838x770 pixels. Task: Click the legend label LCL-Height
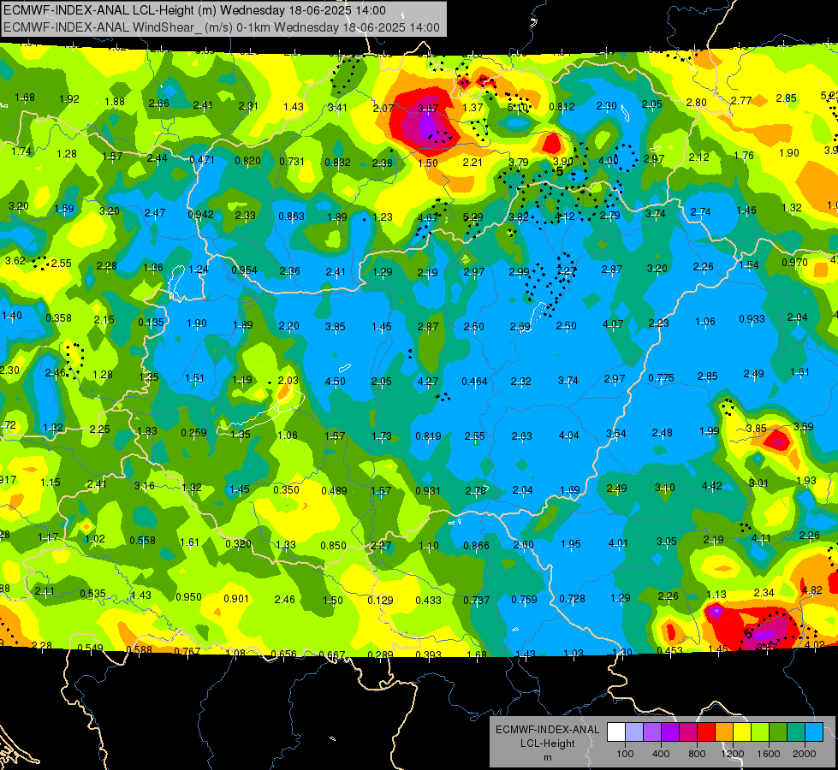(x=547, y=743)
